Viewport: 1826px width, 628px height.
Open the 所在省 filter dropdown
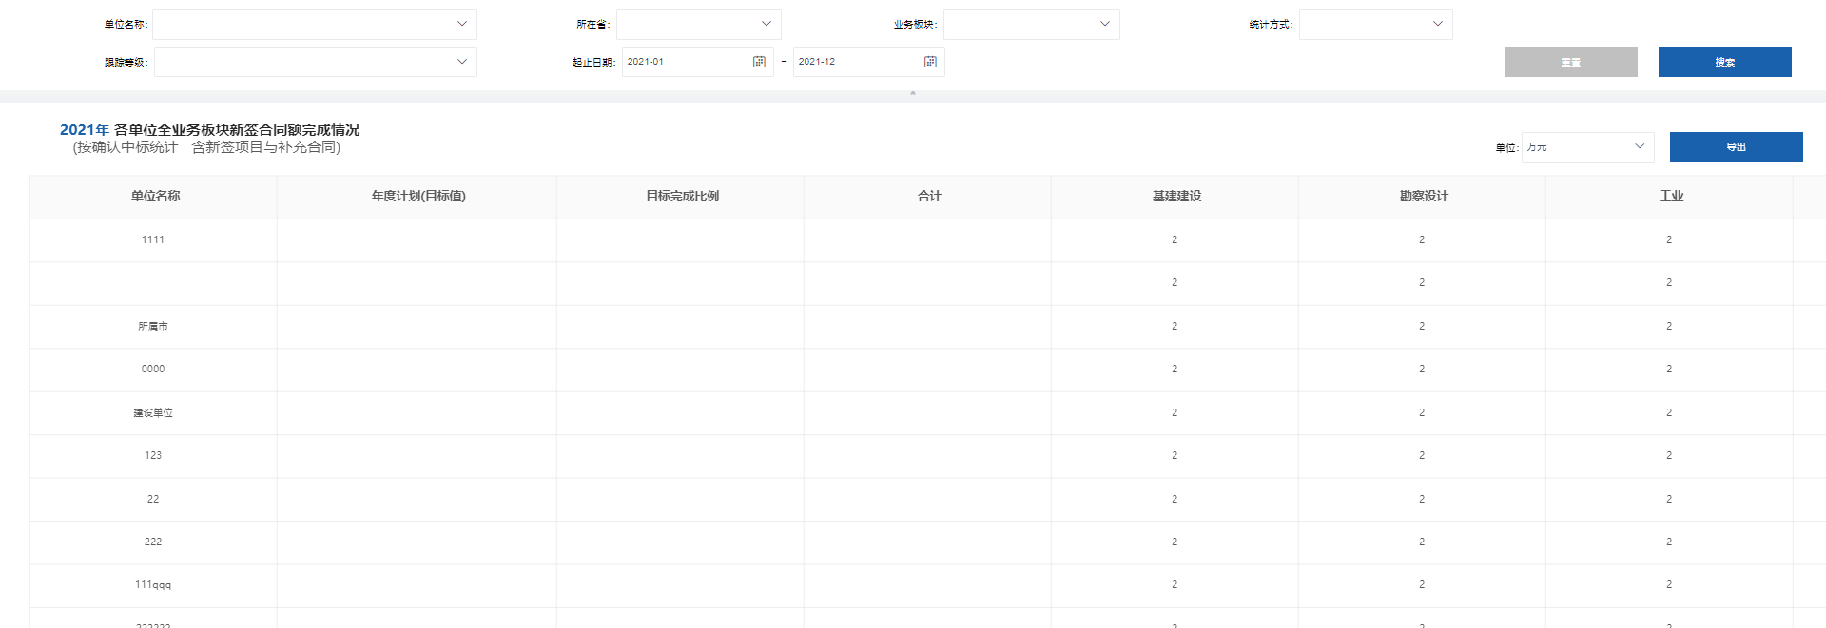pos(699,24)
